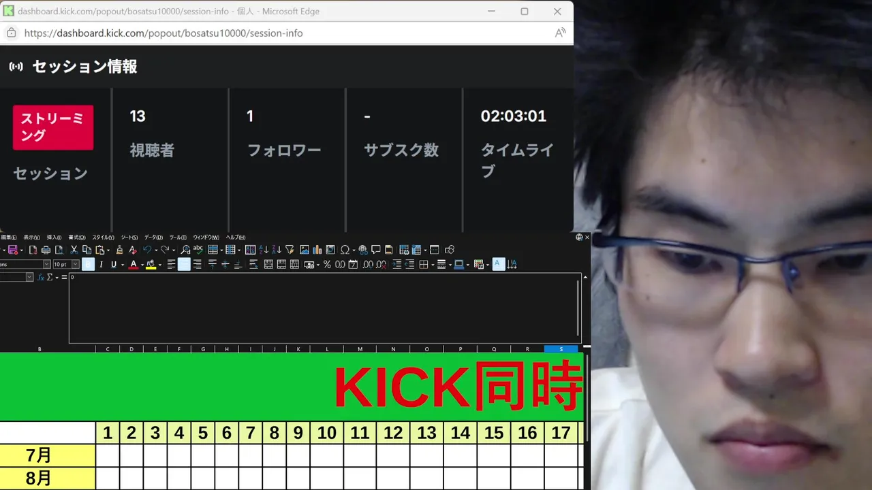The width and height of the screenshot is (872, 490).
Task: Open Function Wizard fx icon
Action: click(41, 278)
